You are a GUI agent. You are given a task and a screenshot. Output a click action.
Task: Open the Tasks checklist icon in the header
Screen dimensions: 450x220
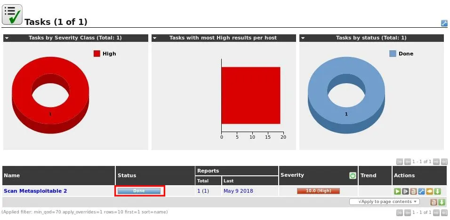[12, 15]
